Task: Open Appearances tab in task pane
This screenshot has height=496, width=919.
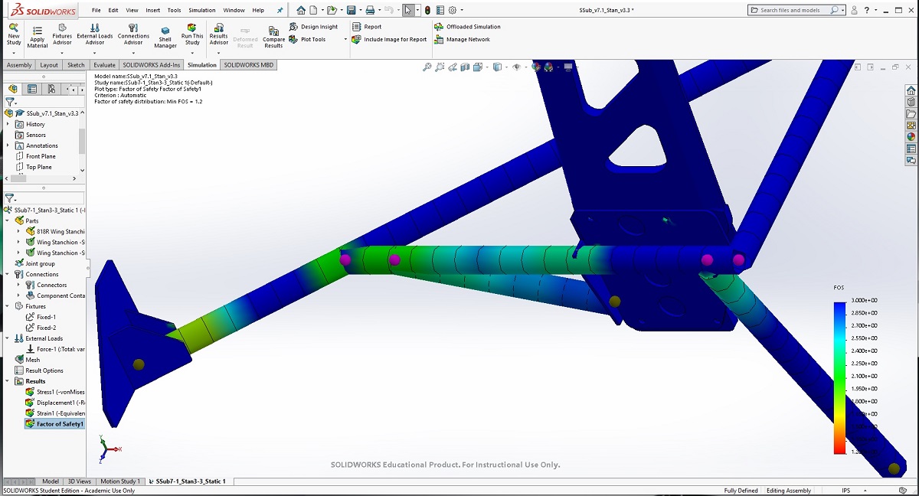Action: point(911,137)
